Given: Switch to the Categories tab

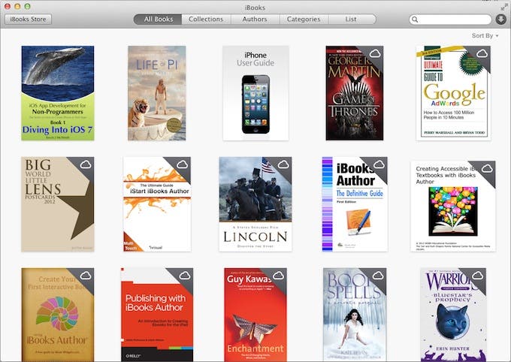Looking at the screenshot, I should click(304, 20).
